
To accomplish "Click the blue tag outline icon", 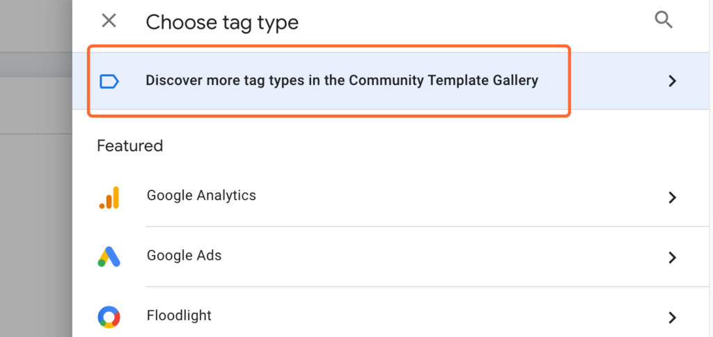I will 109,81.
